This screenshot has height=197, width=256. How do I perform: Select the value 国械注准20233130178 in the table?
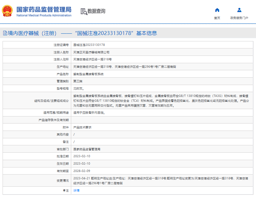(89, 45)
